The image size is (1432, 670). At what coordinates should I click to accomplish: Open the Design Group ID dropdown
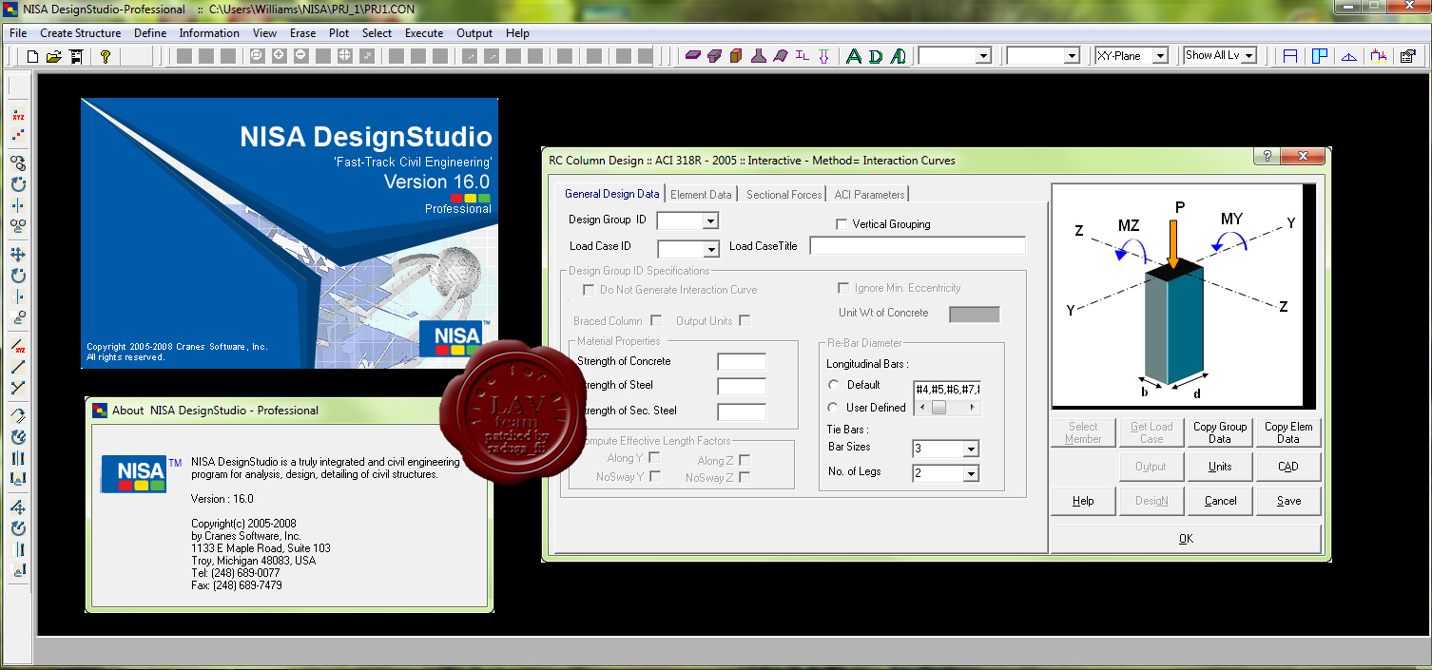click(710, 221)
